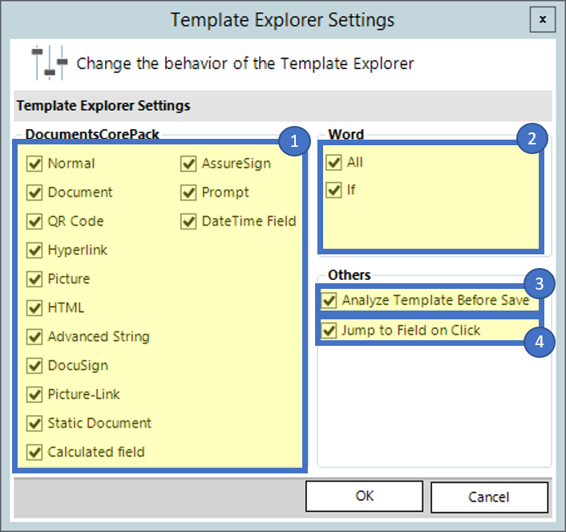Viewport: 566px width, 532px height.
Task: Uncheck the Hyperlink option
Action: (x=34, y=250)
